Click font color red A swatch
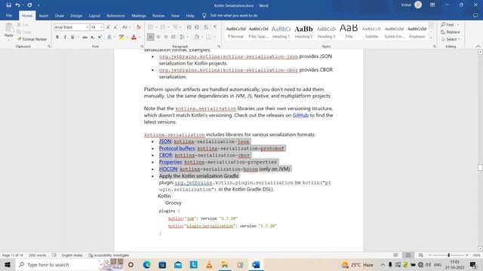Image resolution: width=483 pixels, height=271 pixels. point(134,37)
